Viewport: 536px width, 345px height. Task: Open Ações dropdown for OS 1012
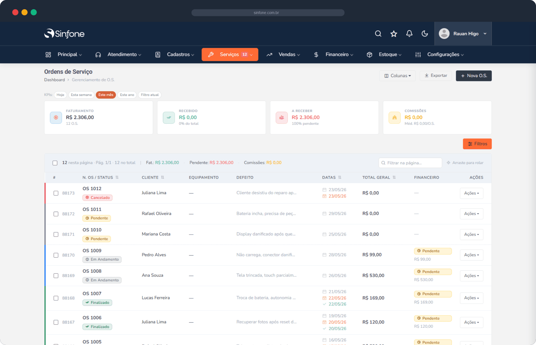(472, 193)
